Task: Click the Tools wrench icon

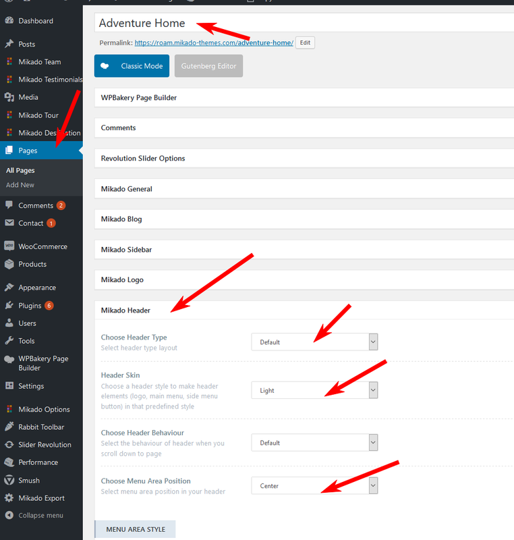Action: pyautogui.click(x=9, y=341)
